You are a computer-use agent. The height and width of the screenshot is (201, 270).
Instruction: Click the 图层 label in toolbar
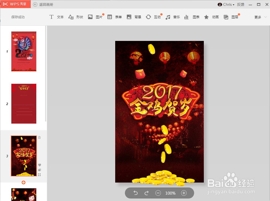235,17
